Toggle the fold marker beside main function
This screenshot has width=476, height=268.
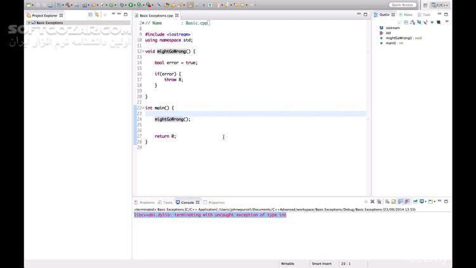pyautogui.click(x=142, y=108)
